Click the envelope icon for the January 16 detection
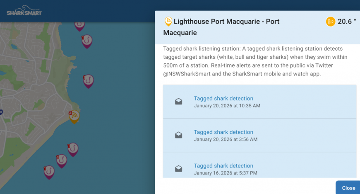The image size is (360, 194). [178, 169]
